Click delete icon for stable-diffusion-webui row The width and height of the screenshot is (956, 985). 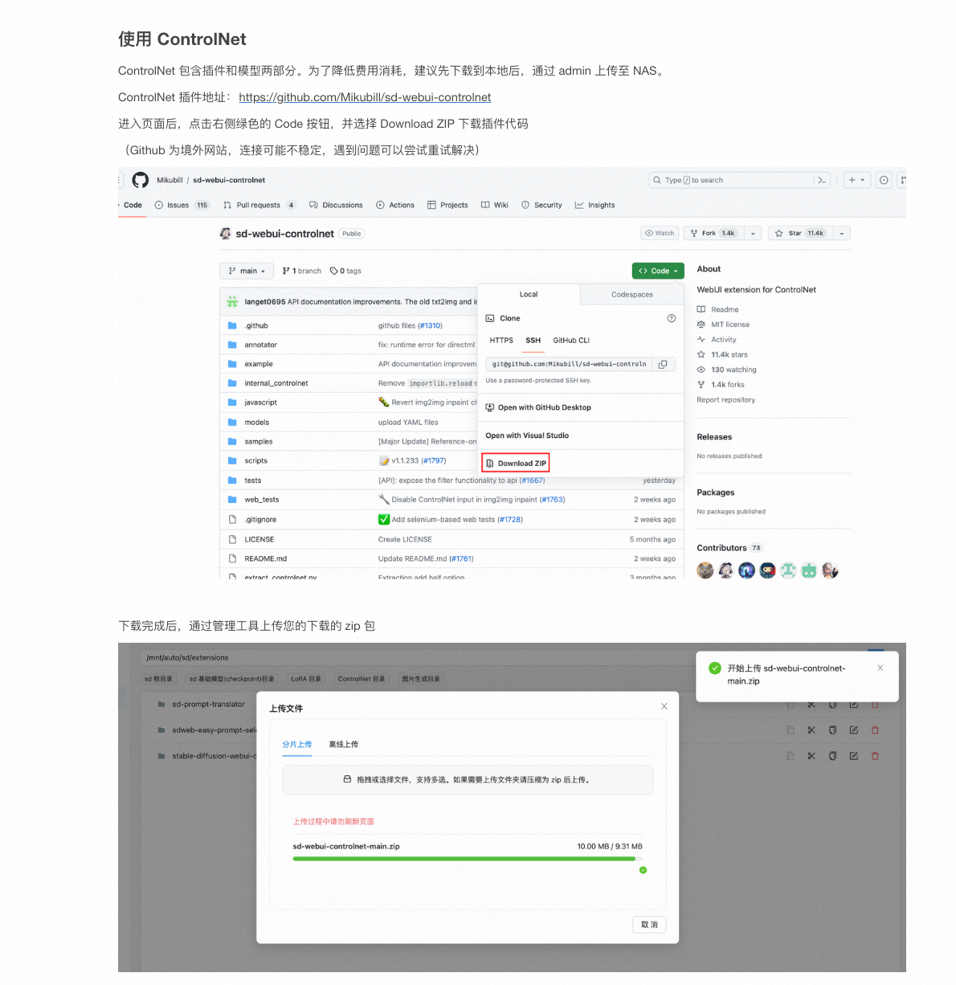pos(875,756)
